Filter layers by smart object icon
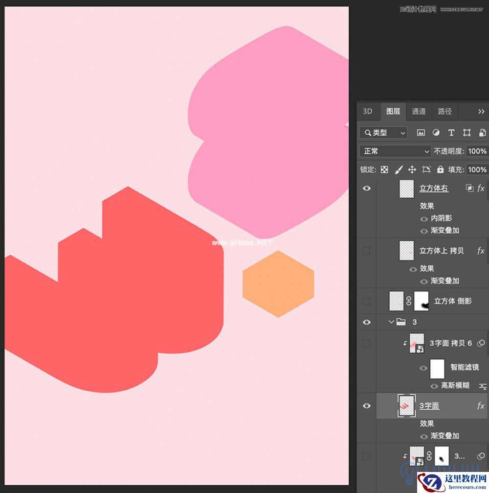The image size is (489, 493). point(482,133)
